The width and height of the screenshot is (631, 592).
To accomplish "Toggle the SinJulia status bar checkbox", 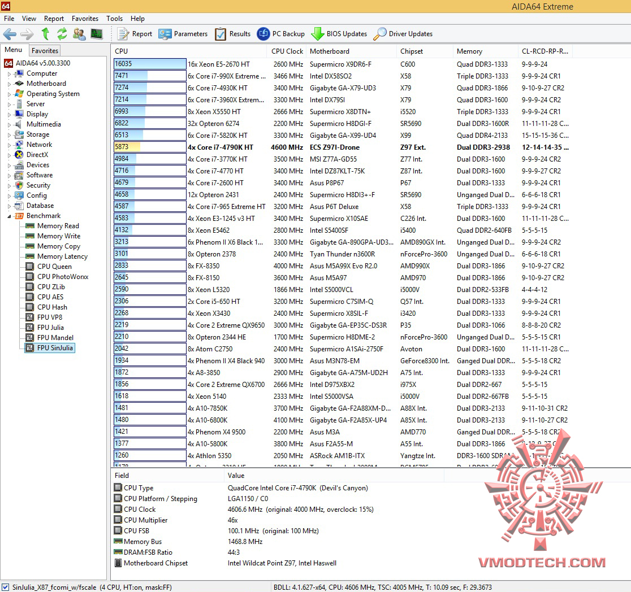I will pos(6,587).
